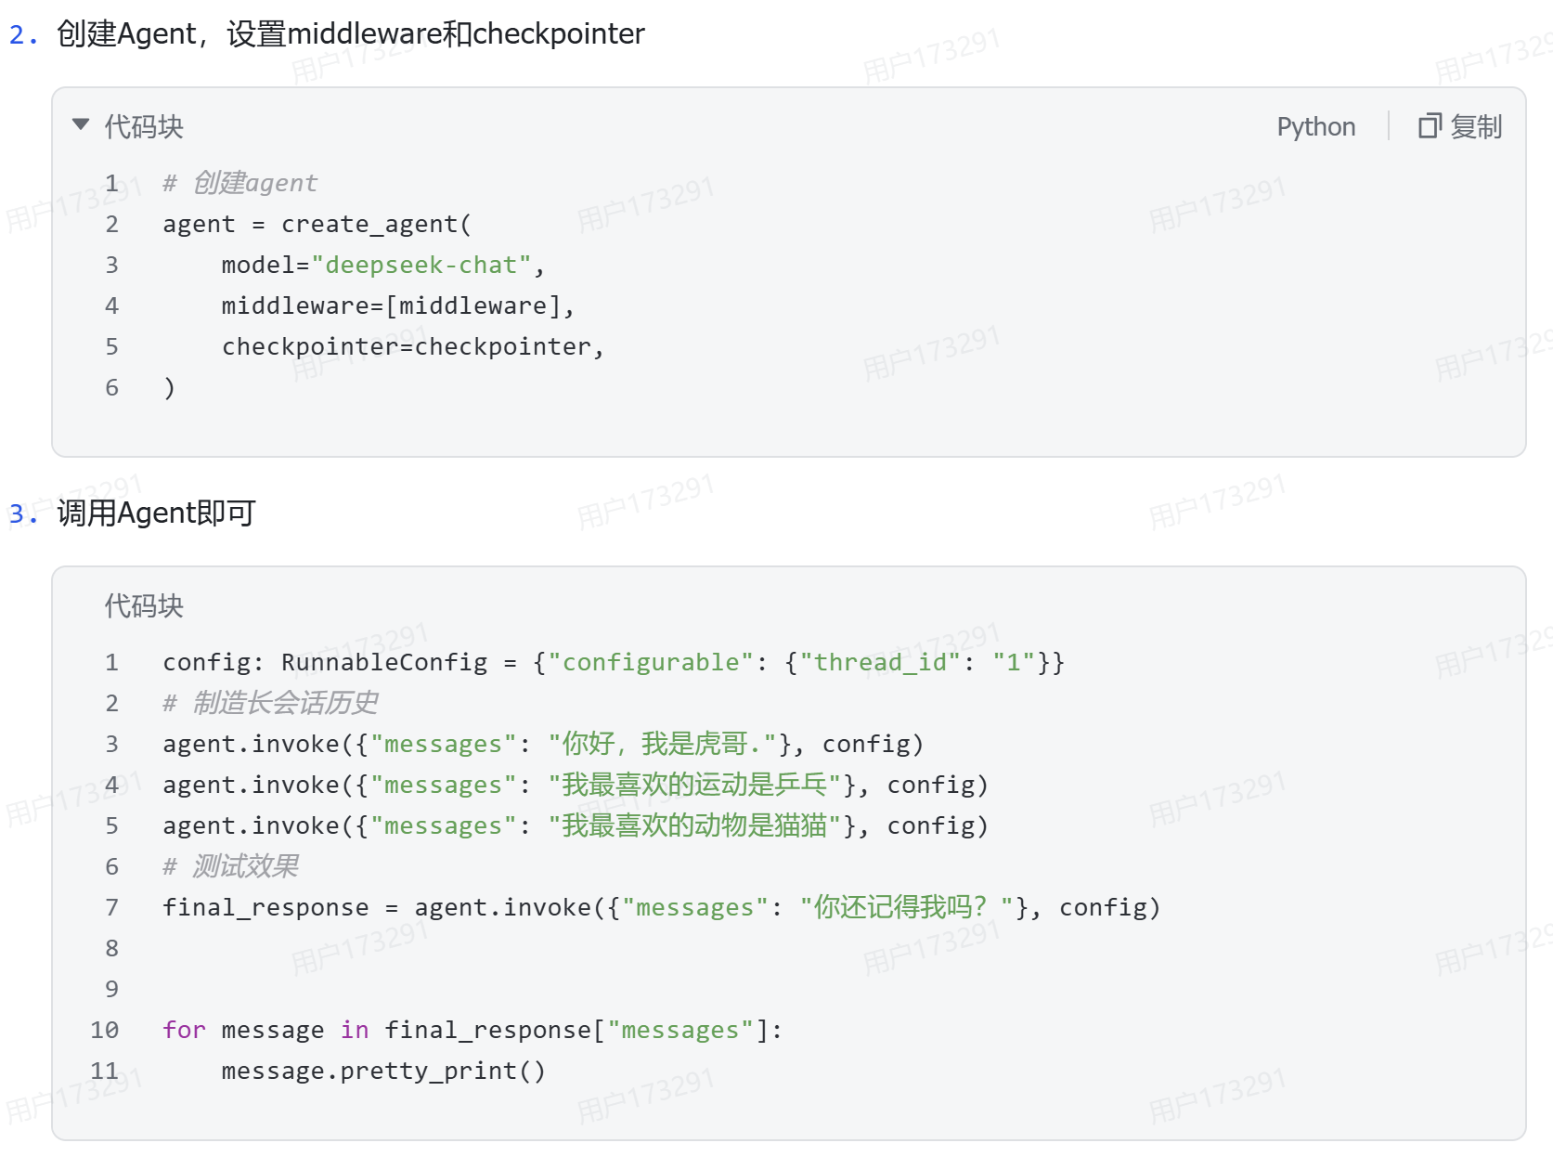Click the 复制 button label
This screenshot has height=1169, width=1553.
(x=1476, y=126)
